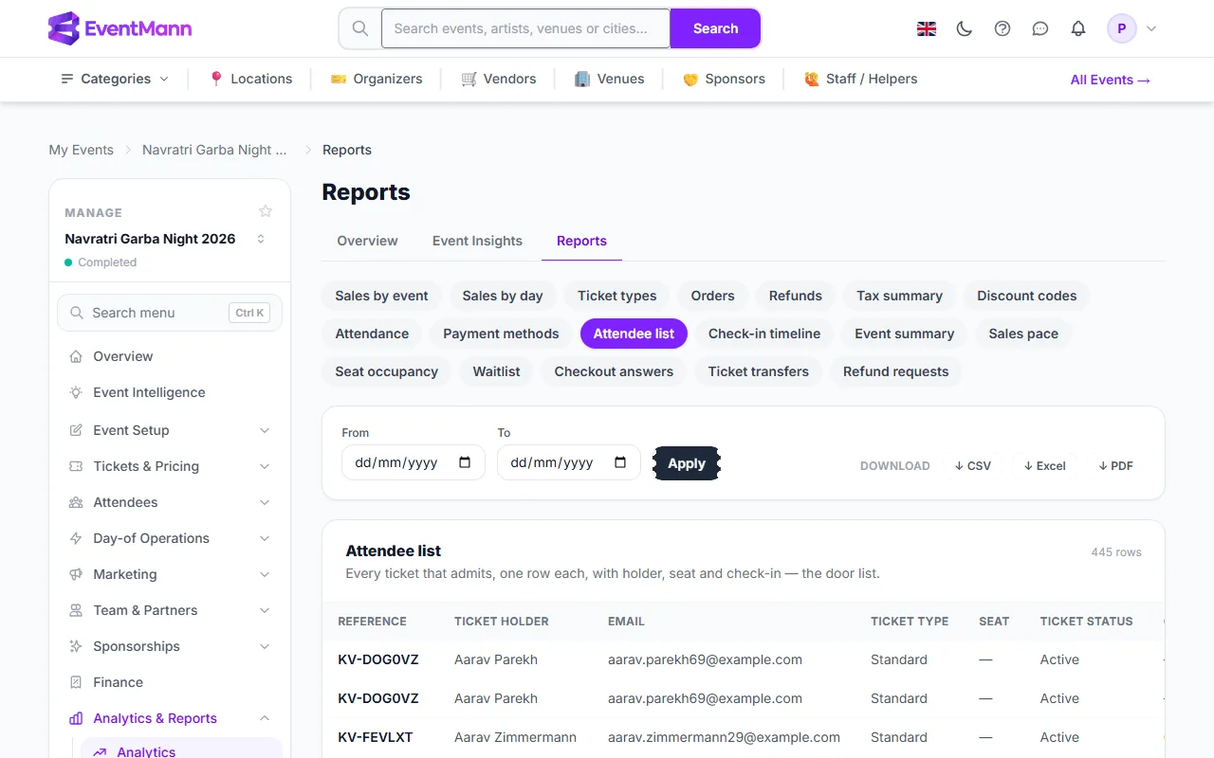Open the Locations nav link
The height and width of the screenshot is (758, 1214).
[x=250, y=79]
